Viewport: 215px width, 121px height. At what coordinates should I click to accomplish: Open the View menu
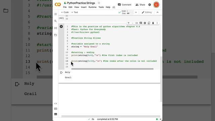coord(77,7)
